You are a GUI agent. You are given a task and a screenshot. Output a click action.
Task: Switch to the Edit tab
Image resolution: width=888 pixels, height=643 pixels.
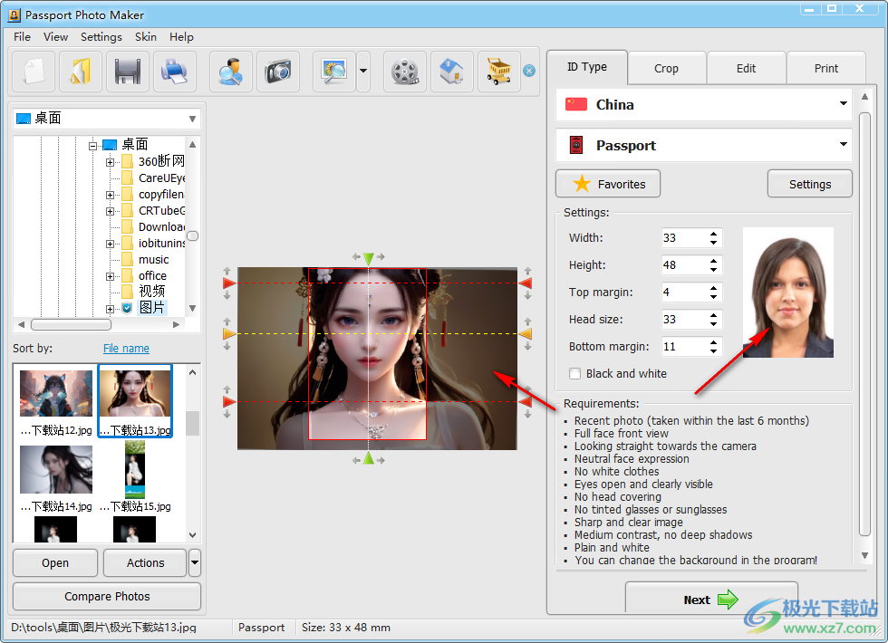(746, 68)
